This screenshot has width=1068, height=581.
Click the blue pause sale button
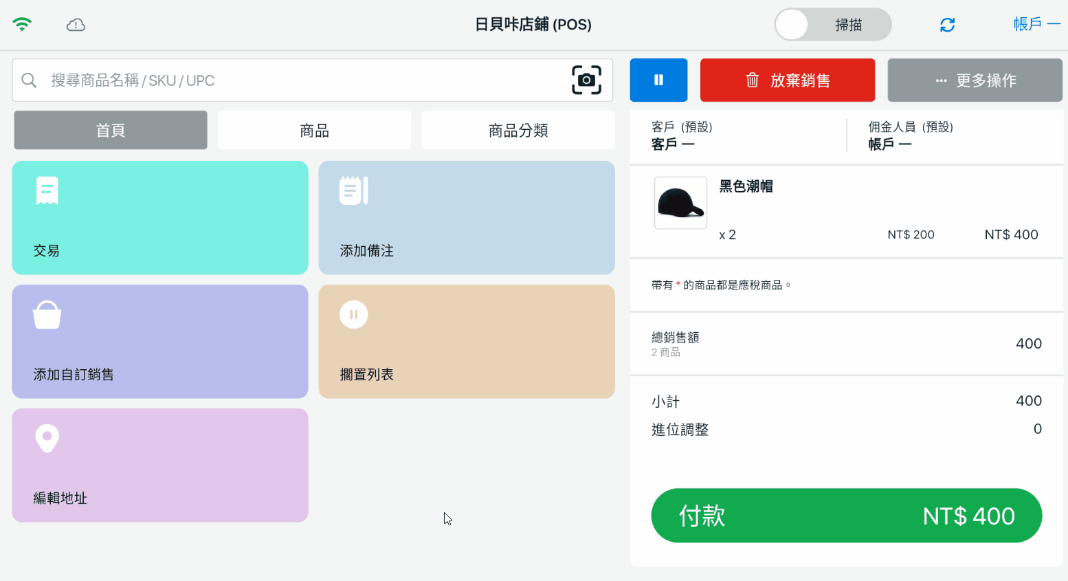(658, 80)
